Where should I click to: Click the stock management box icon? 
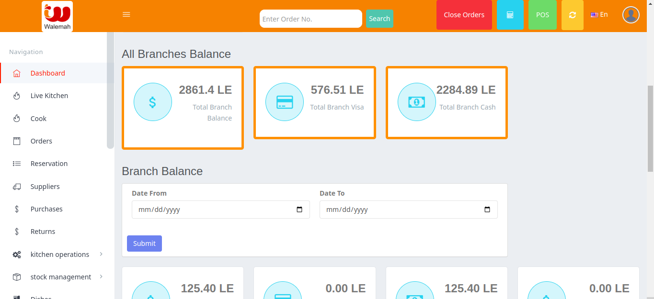[x=17, y=277]
